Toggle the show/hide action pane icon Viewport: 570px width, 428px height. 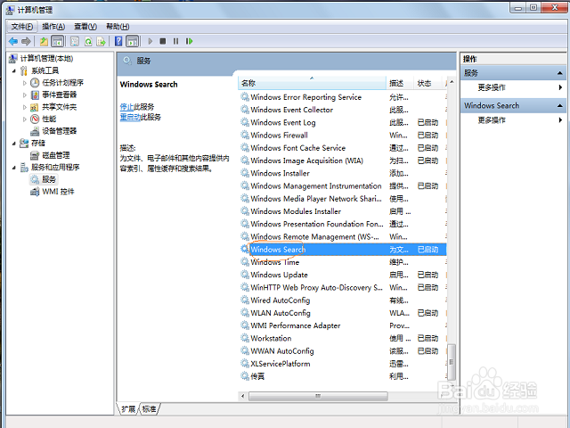point(133,42)
